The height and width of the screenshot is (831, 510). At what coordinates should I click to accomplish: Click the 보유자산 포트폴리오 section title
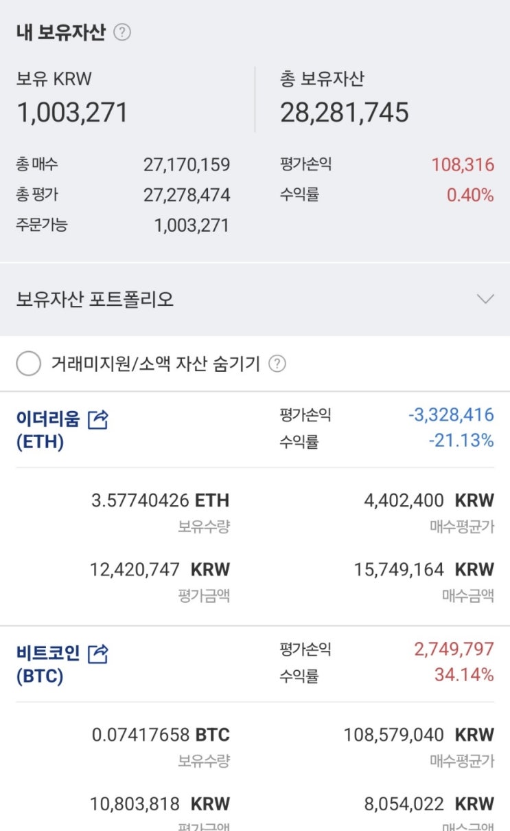pyautogui.click(x=95, y=300)
